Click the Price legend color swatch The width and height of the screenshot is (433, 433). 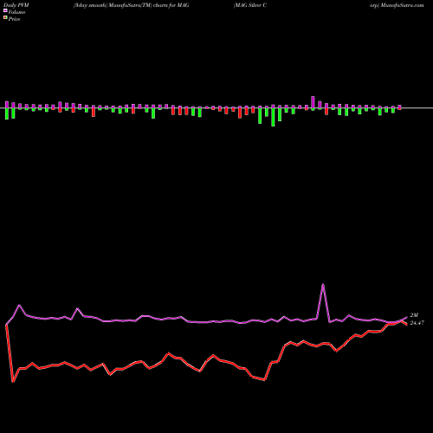pos(5,17)
